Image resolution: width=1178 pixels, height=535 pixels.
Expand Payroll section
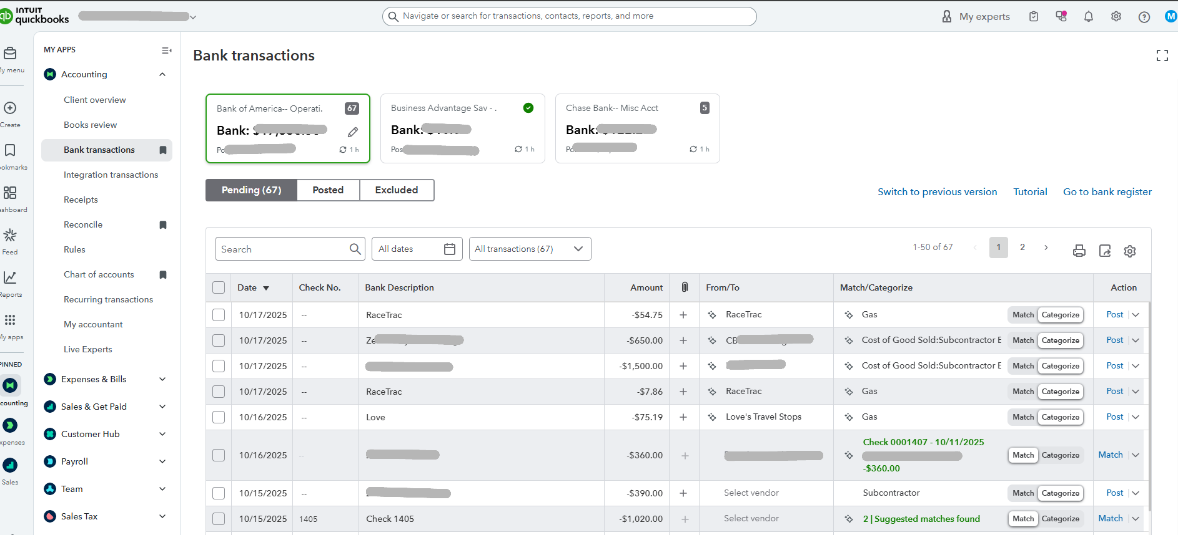click(x=162, y=461)
